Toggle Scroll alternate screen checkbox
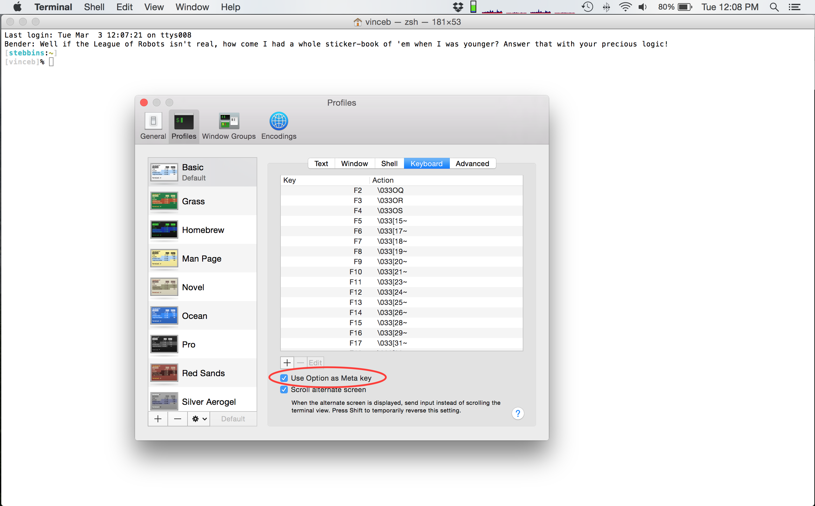815x506 pixels. click(x=284, y=390)
